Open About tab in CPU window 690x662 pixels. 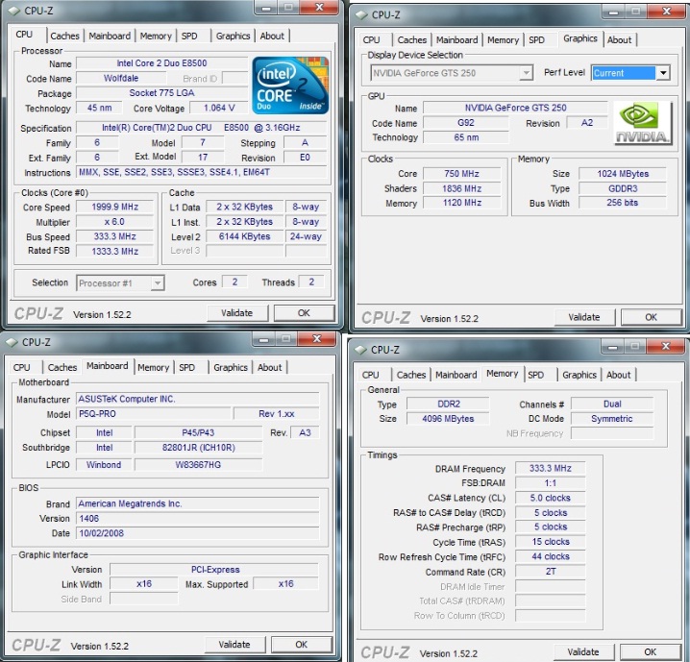(272, 37)
